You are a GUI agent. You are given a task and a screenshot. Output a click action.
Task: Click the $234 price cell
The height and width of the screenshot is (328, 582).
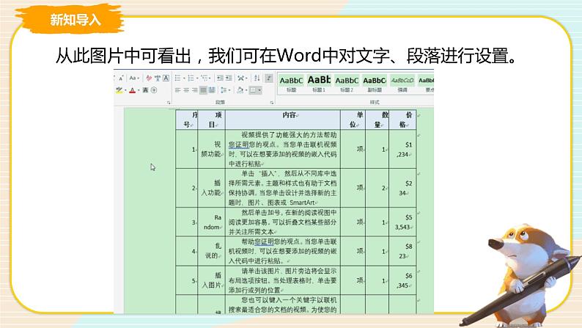(402, 188)
